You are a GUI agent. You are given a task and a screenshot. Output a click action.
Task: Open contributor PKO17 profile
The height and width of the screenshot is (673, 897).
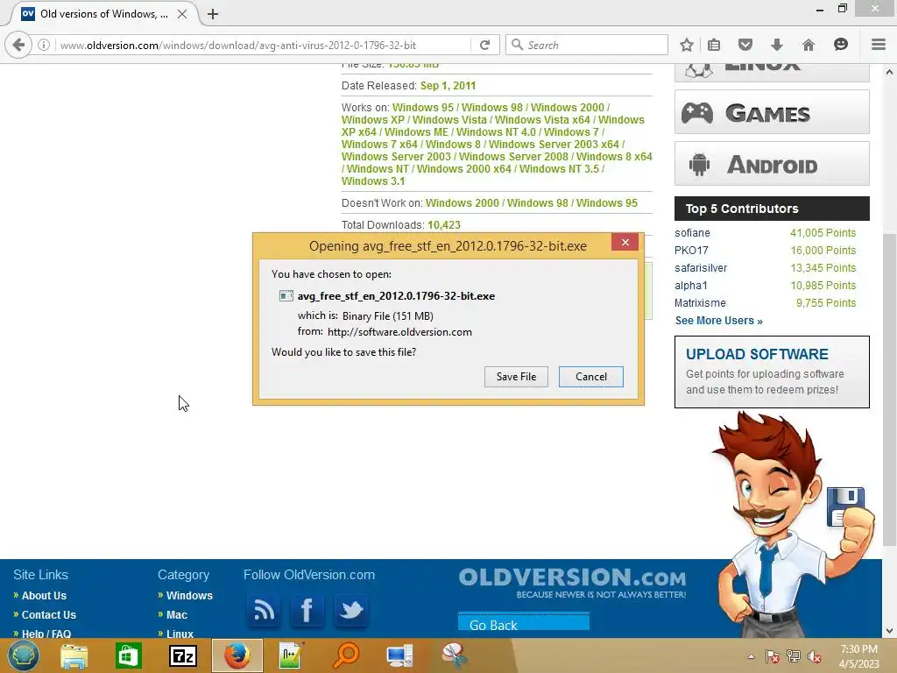(691, 250)
